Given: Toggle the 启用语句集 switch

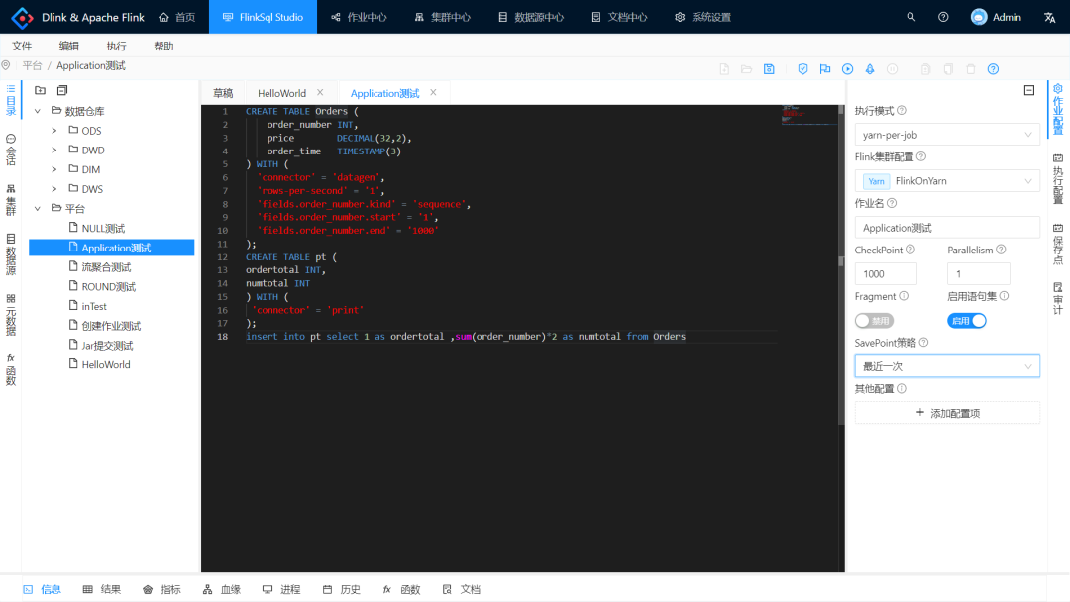Looking at the screenshot, I should (x=966, y=321).
